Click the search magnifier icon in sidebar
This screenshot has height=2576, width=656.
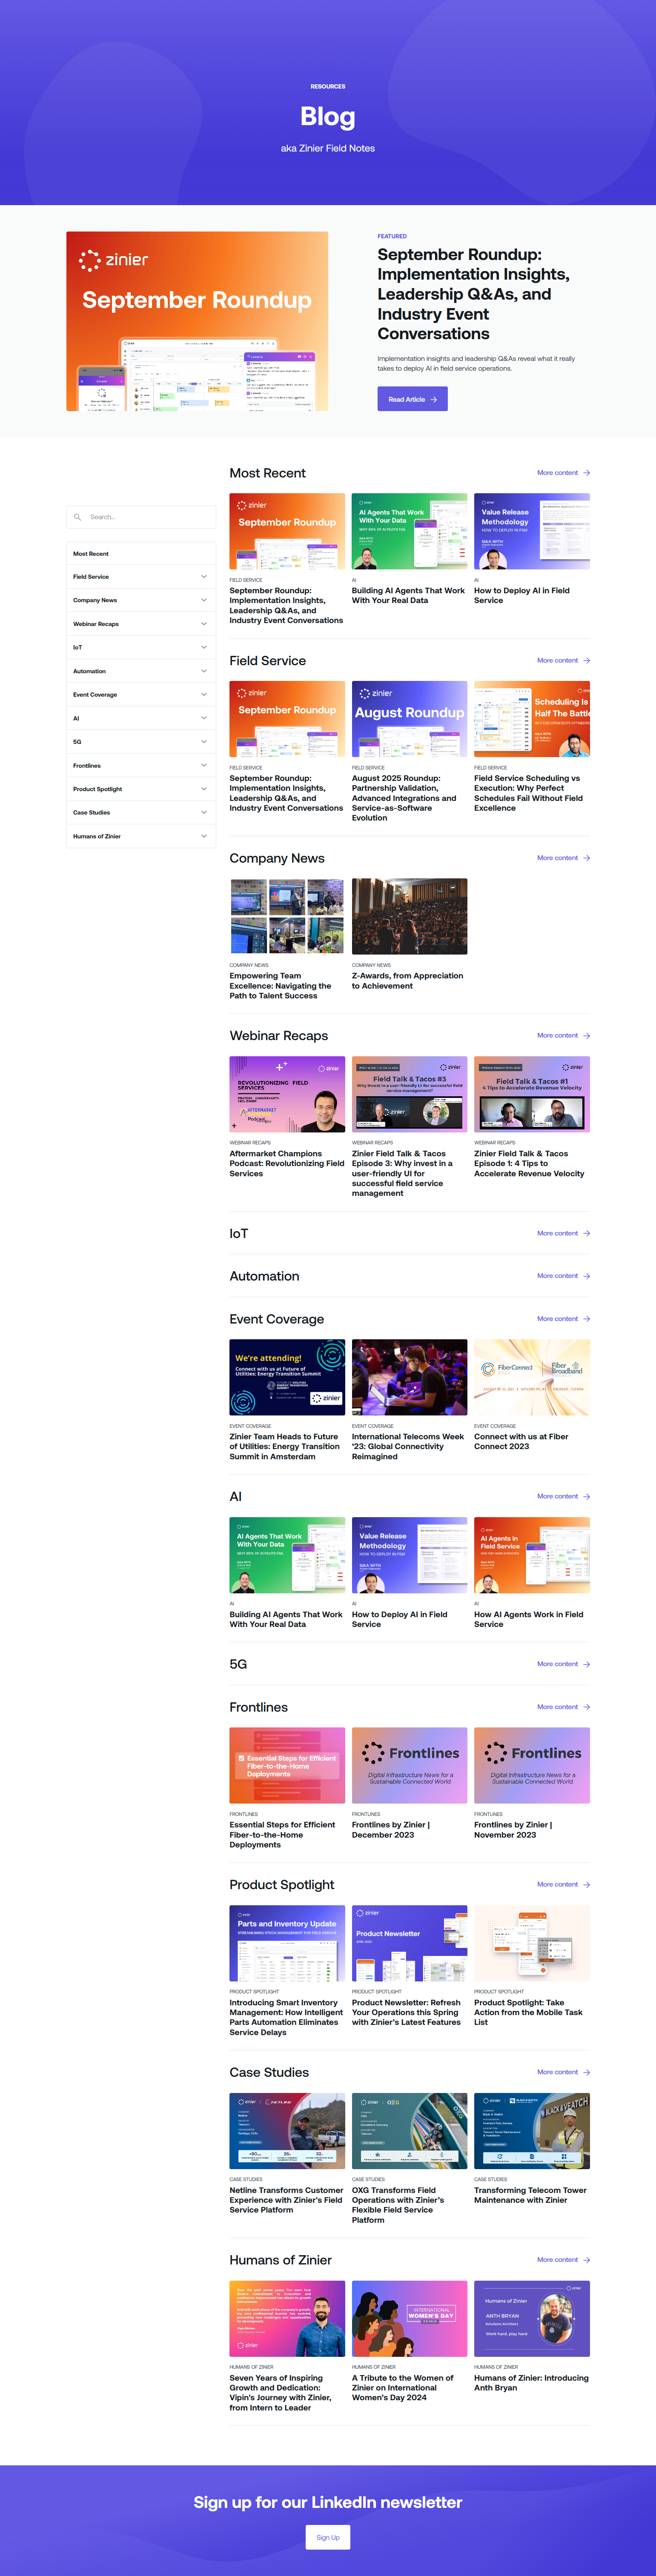[78, 517]
